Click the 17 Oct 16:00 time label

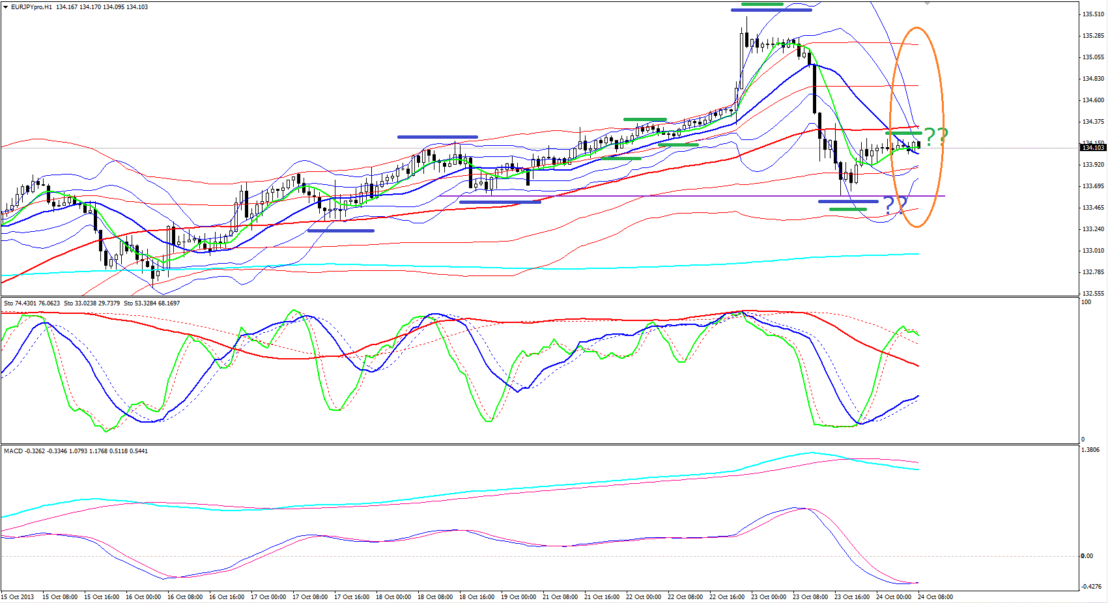pyautogui.click(x=352, y=596)
